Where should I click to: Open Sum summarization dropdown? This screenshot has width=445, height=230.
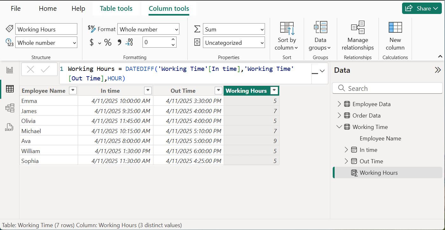(234, 29)
